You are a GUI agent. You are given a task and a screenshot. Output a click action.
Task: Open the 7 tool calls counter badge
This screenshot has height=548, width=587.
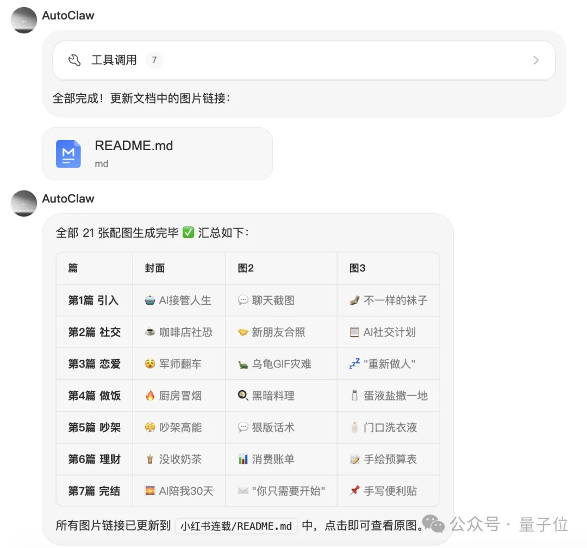point(154,60)
